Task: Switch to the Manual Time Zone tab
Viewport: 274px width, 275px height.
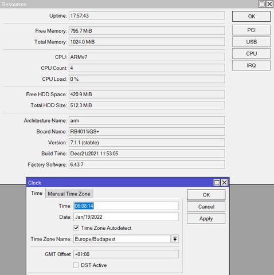Action: pos(69,194)
